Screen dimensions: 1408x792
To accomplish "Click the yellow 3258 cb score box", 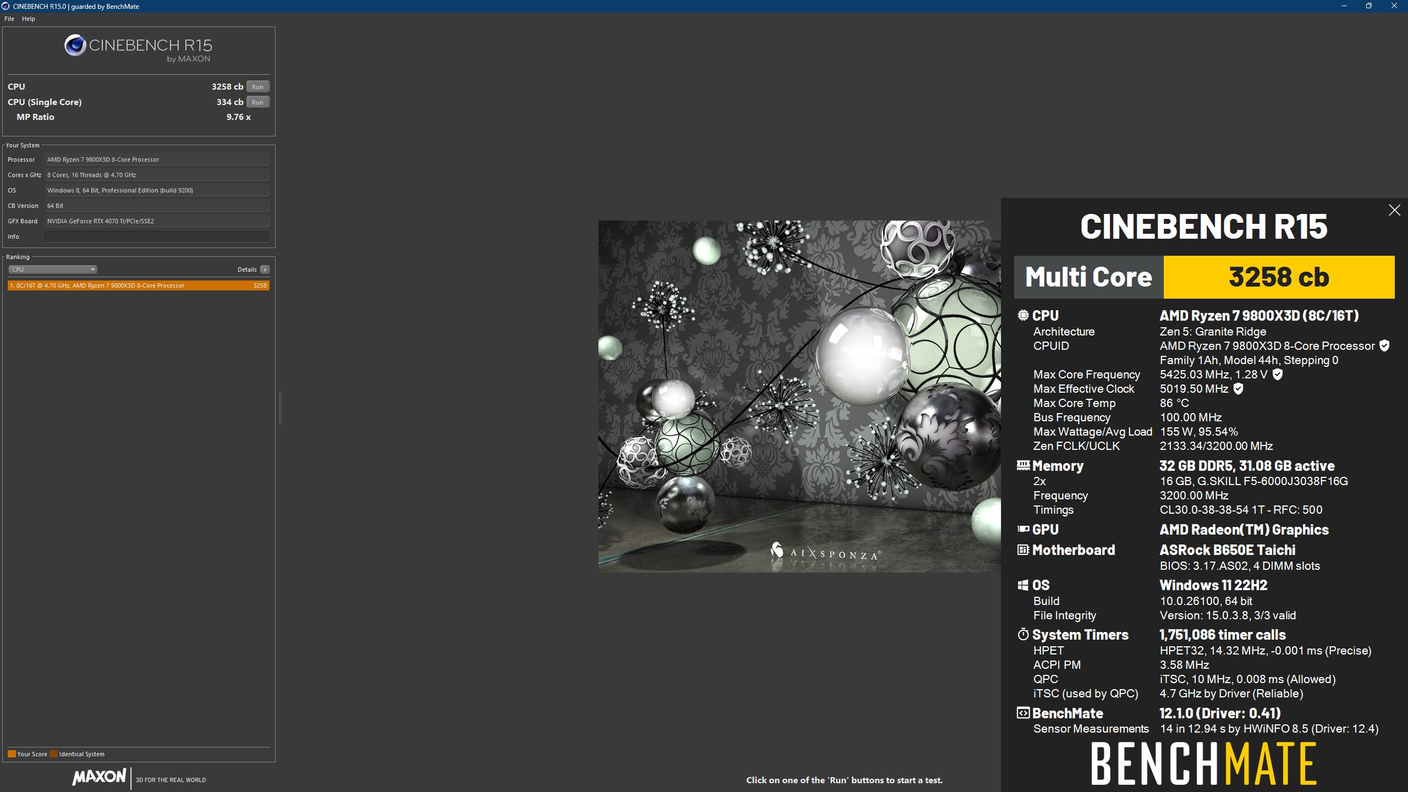I will tap(1279, 277).
